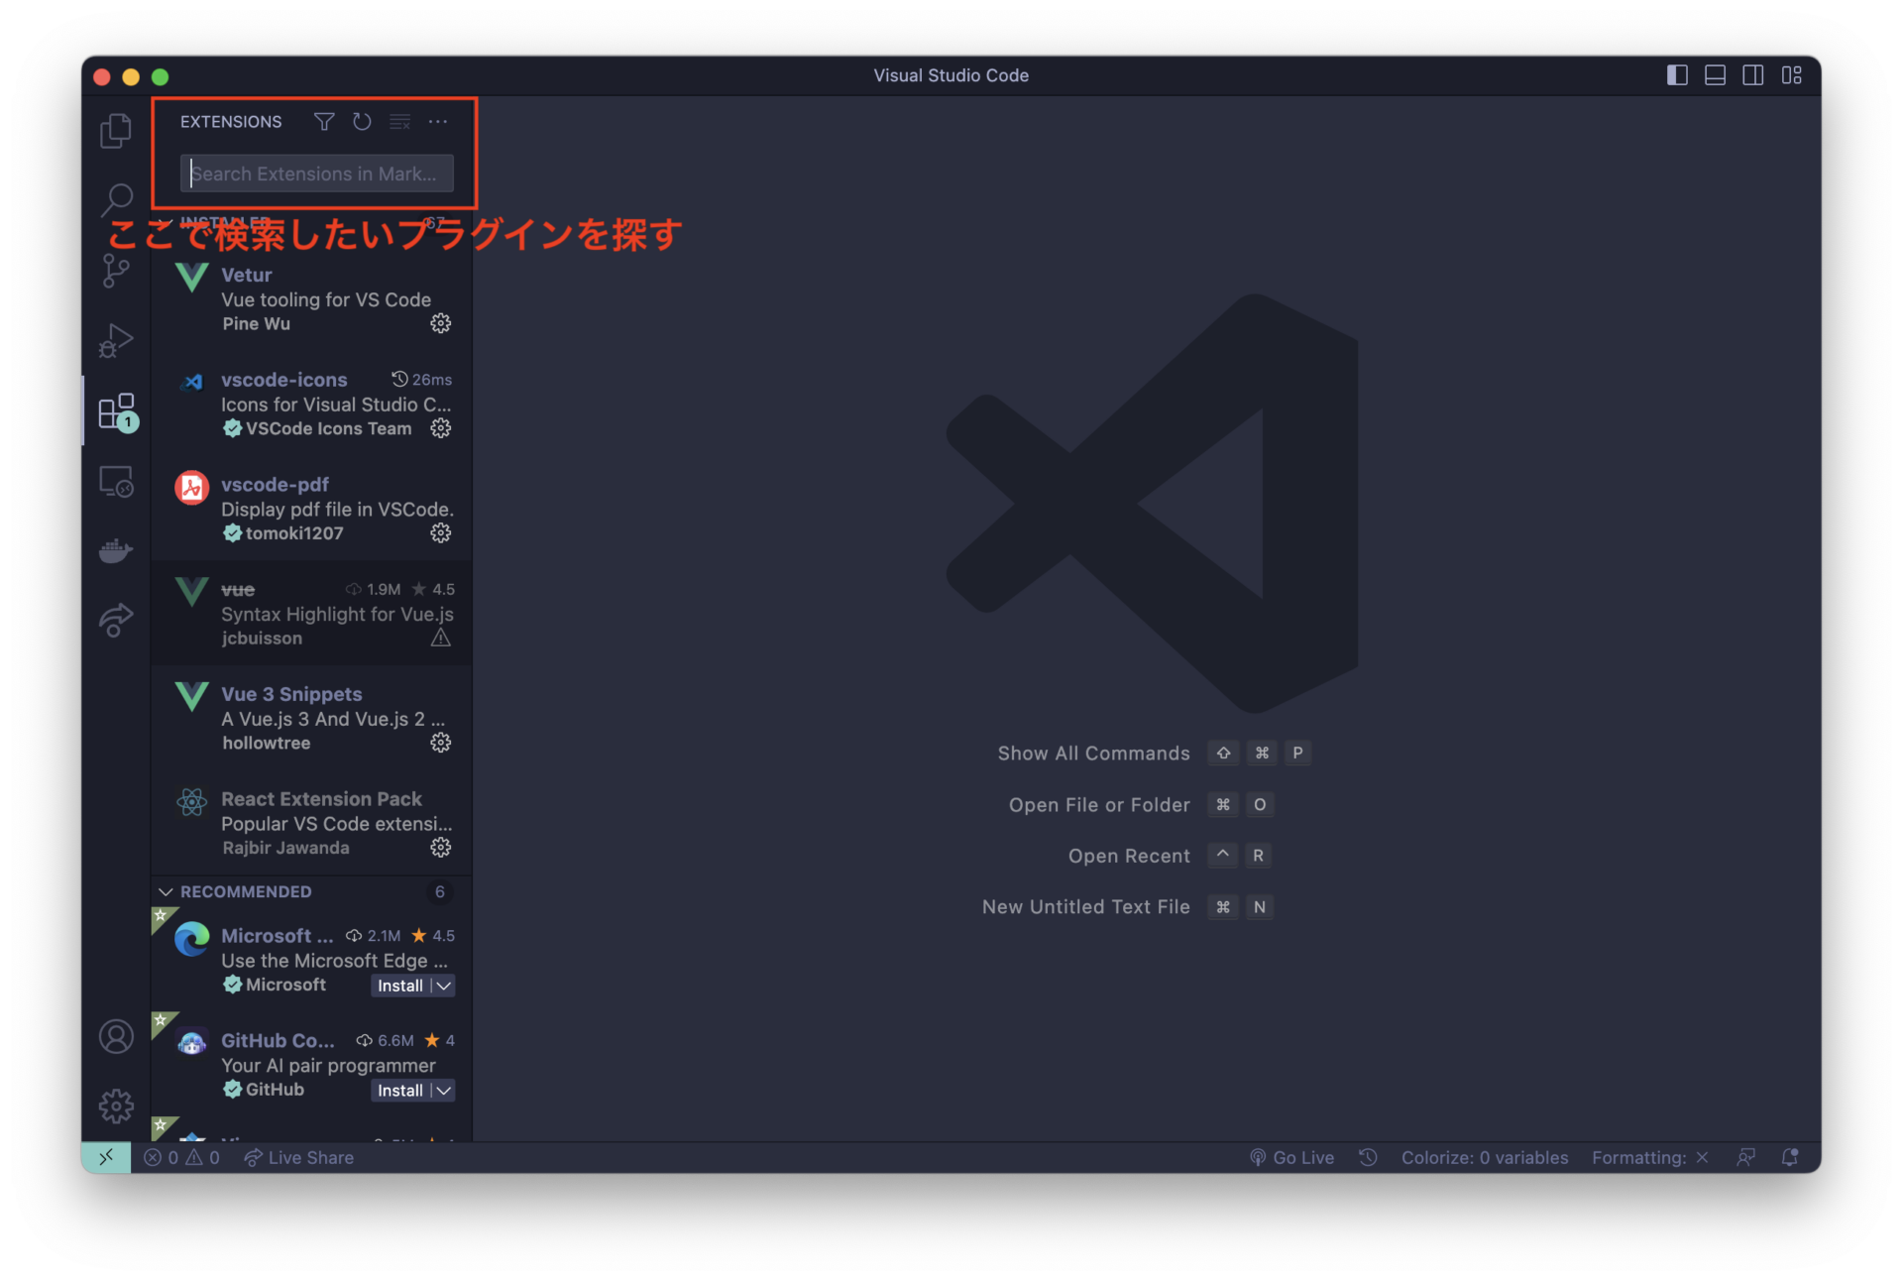Open manage gear for vscode-icons
Viewport: 1903px width, 1281px height.
tap(441, 428)
